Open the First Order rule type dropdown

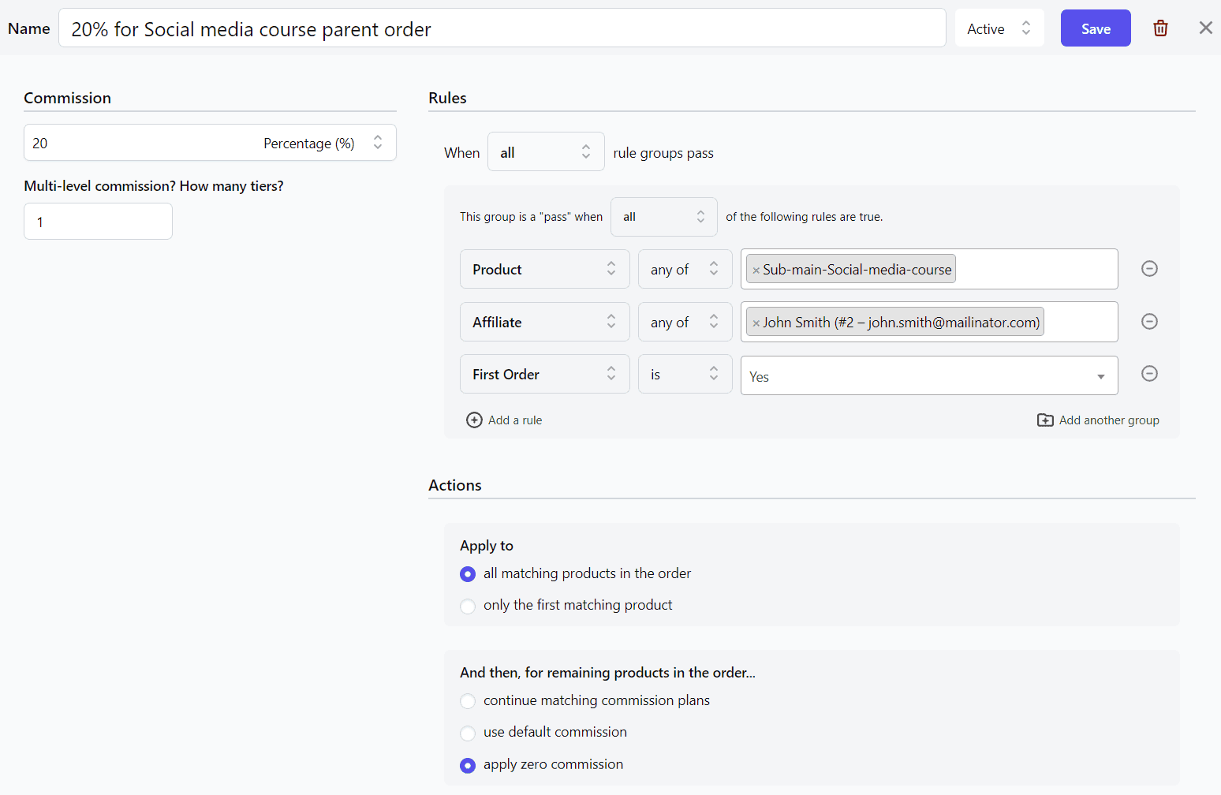coord(544,374)
